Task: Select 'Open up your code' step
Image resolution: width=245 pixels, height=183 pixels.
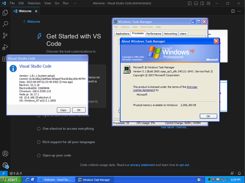Action: 57,156
